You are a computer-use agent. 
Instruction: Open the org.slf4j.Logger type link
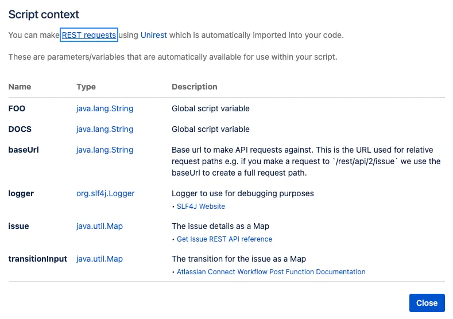pyautogui.click(x=106, y=193)
